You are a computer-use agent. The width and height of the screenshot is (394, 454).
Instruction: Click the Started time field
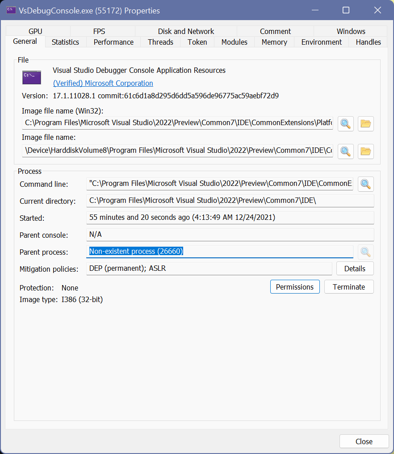click(x=230, y=218)
